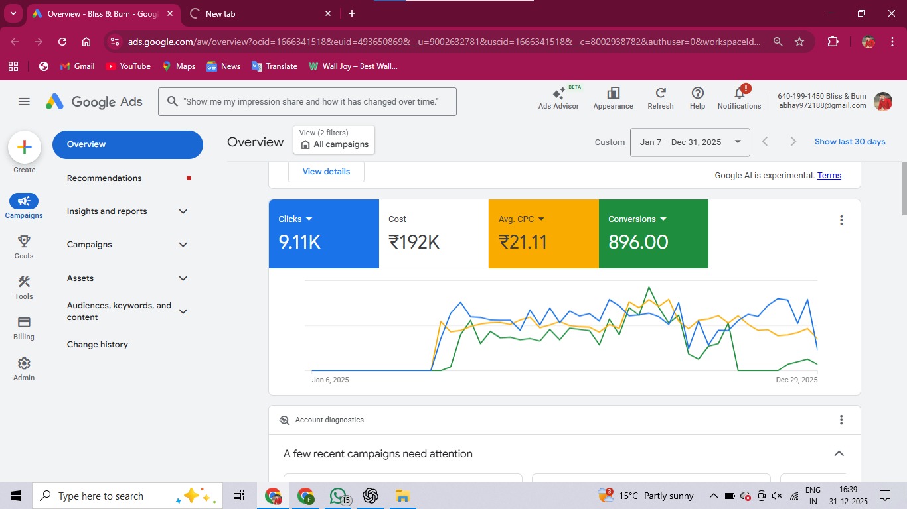Open WhatsApp from the taskbar
The image size is (907, 509).
coord(338,495)
